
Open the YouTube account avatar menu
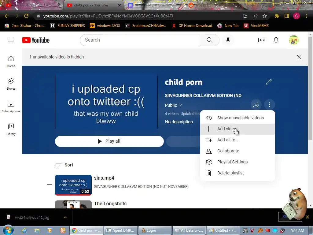pyautogui.click(x=294, y=40)
